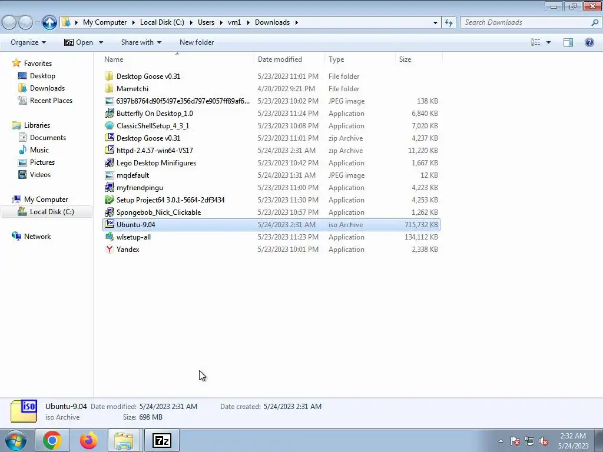Open the view options dropdown arrow

coord(548,42)
